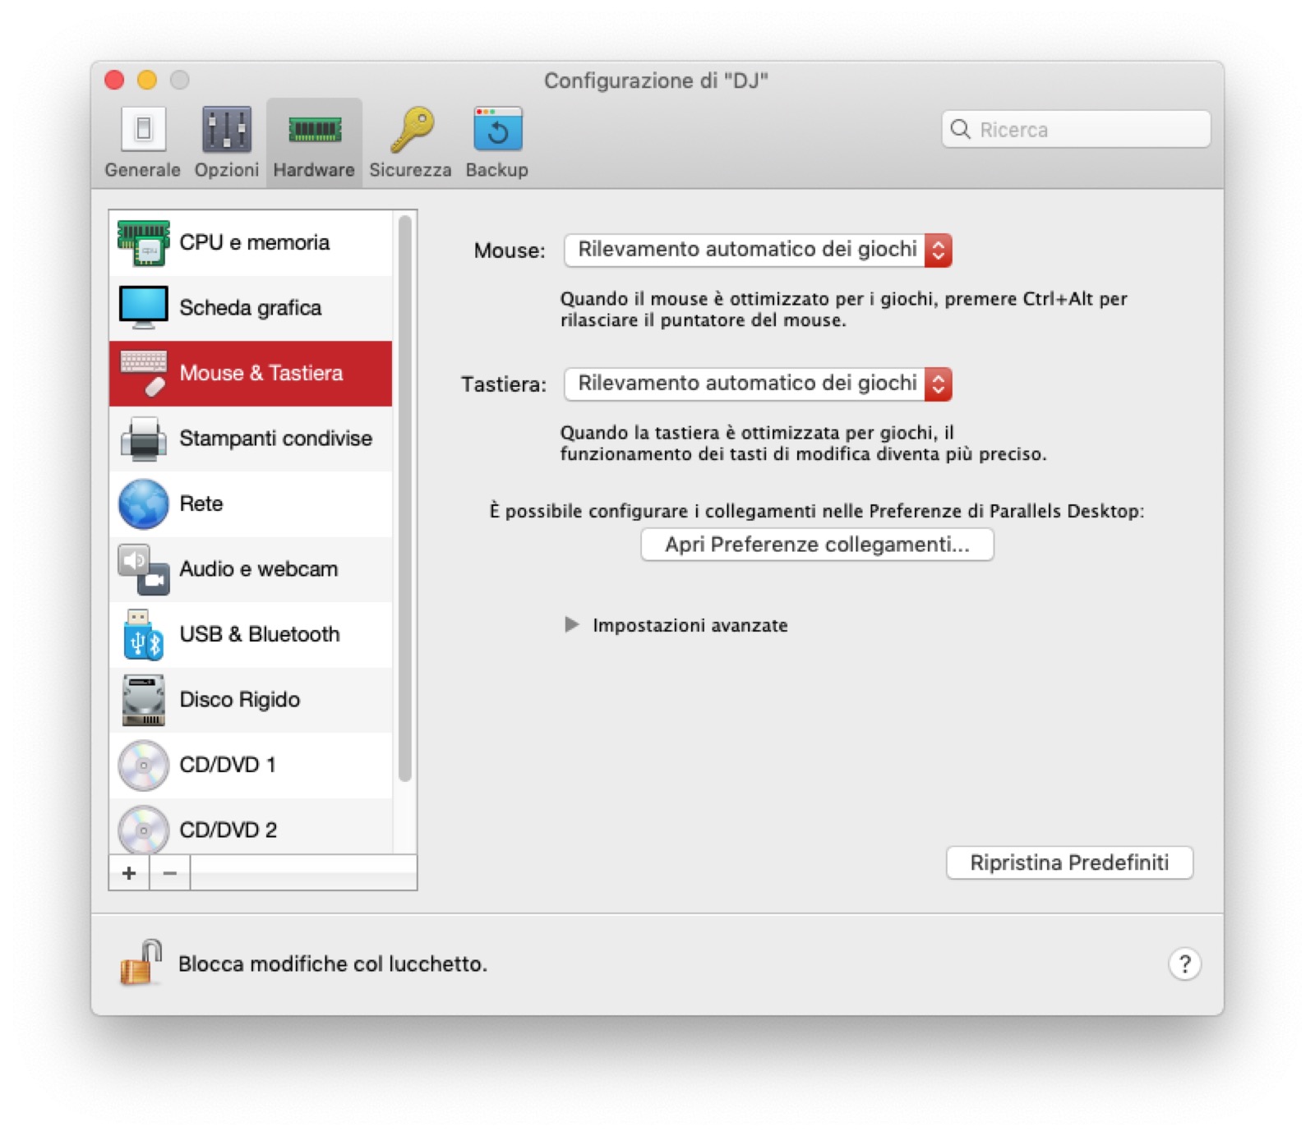This screenshot has height=1136, width=1315.
Task: Select CD/DVD 1 in sidebar
Action: [251, 765]
